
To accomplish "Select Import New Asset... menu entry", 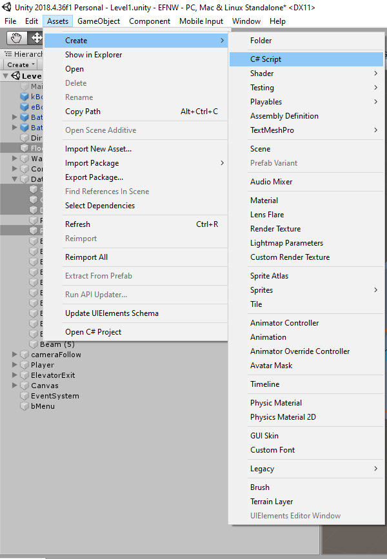I will click(x=98, y=149).
